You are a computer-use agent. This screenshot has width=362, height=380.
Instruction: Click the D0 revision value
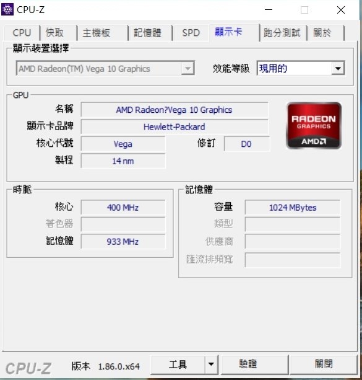tap(246, 144)
